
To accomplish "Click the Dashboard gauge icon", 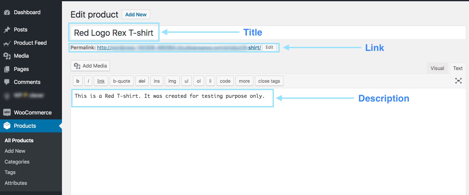I will [x=7, y=13].
